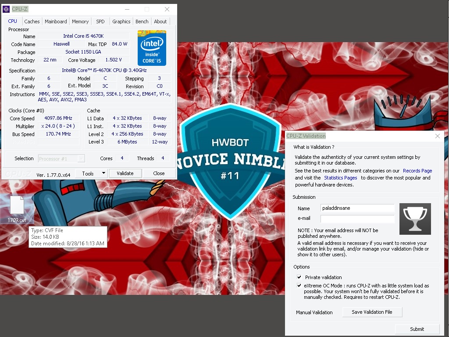Image resolution: width=449 pixels, height=337 pixels.
Task: Click the version text Ver. 1.77.0.x64
Action: tap(53, 175)
